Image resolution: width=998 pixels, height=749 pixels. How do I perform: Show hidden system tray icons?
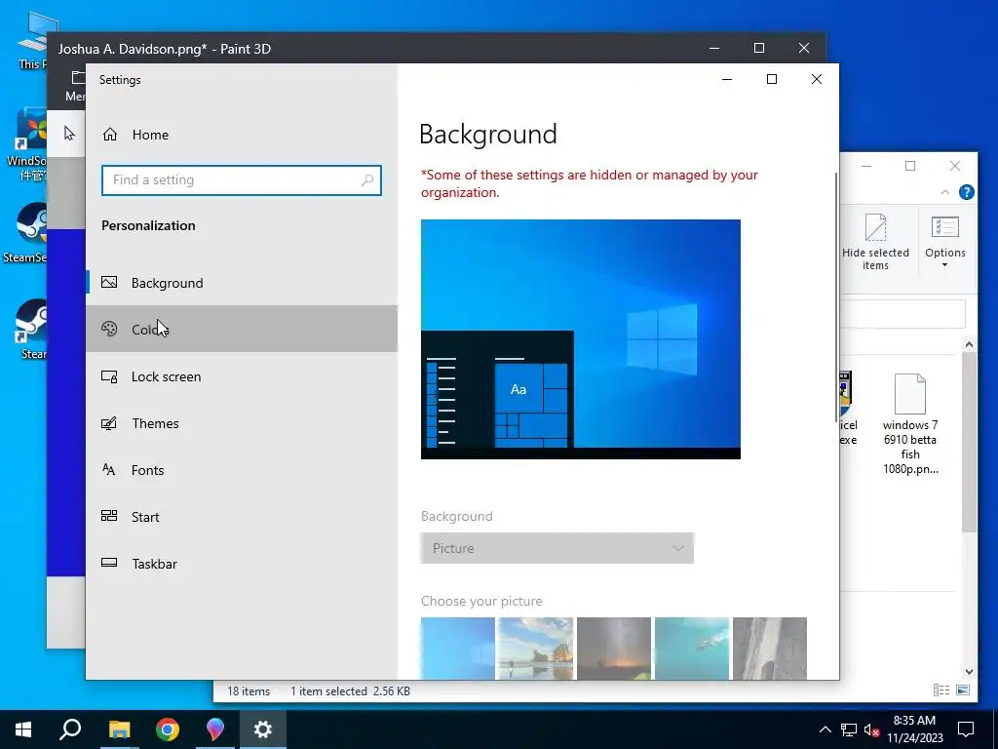coord(825,729)
